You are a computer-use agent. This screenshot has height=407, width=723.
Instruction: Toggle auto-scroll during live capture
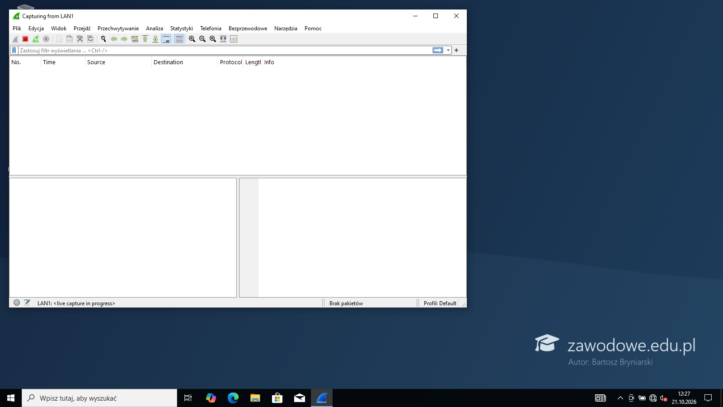point(166,39)
